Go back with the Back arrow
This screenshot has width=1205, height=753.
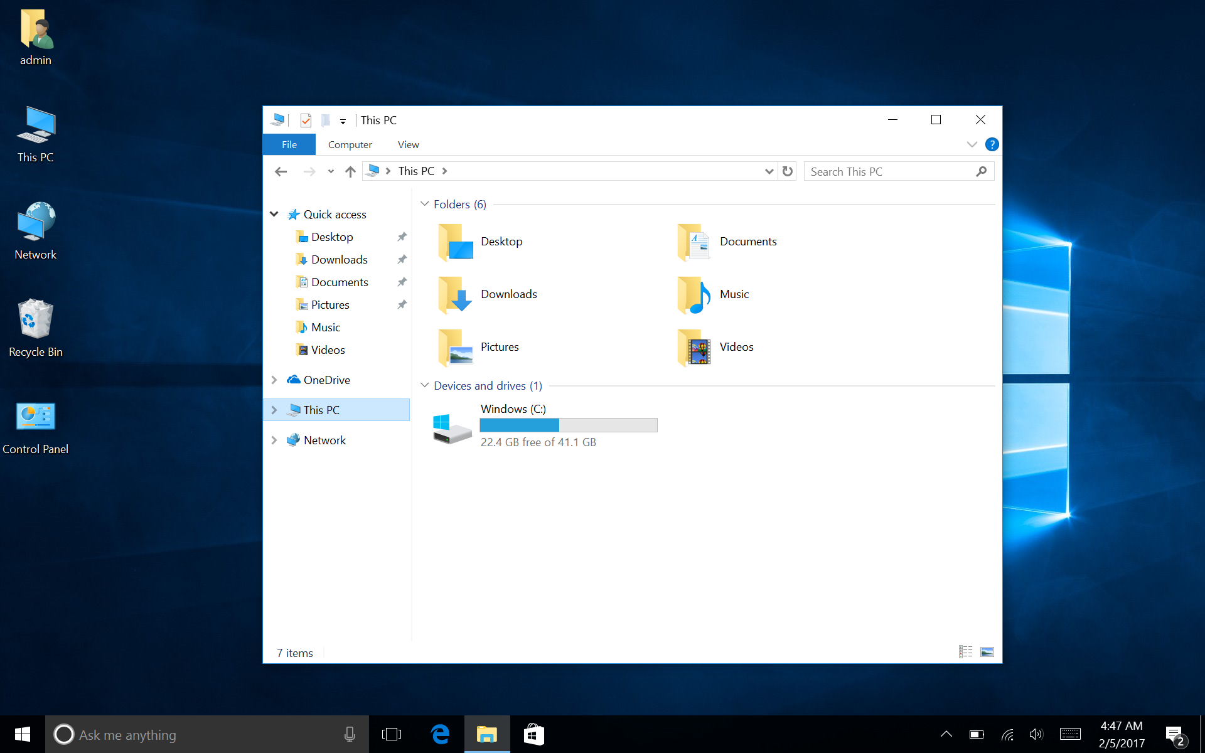pos(281,171)
